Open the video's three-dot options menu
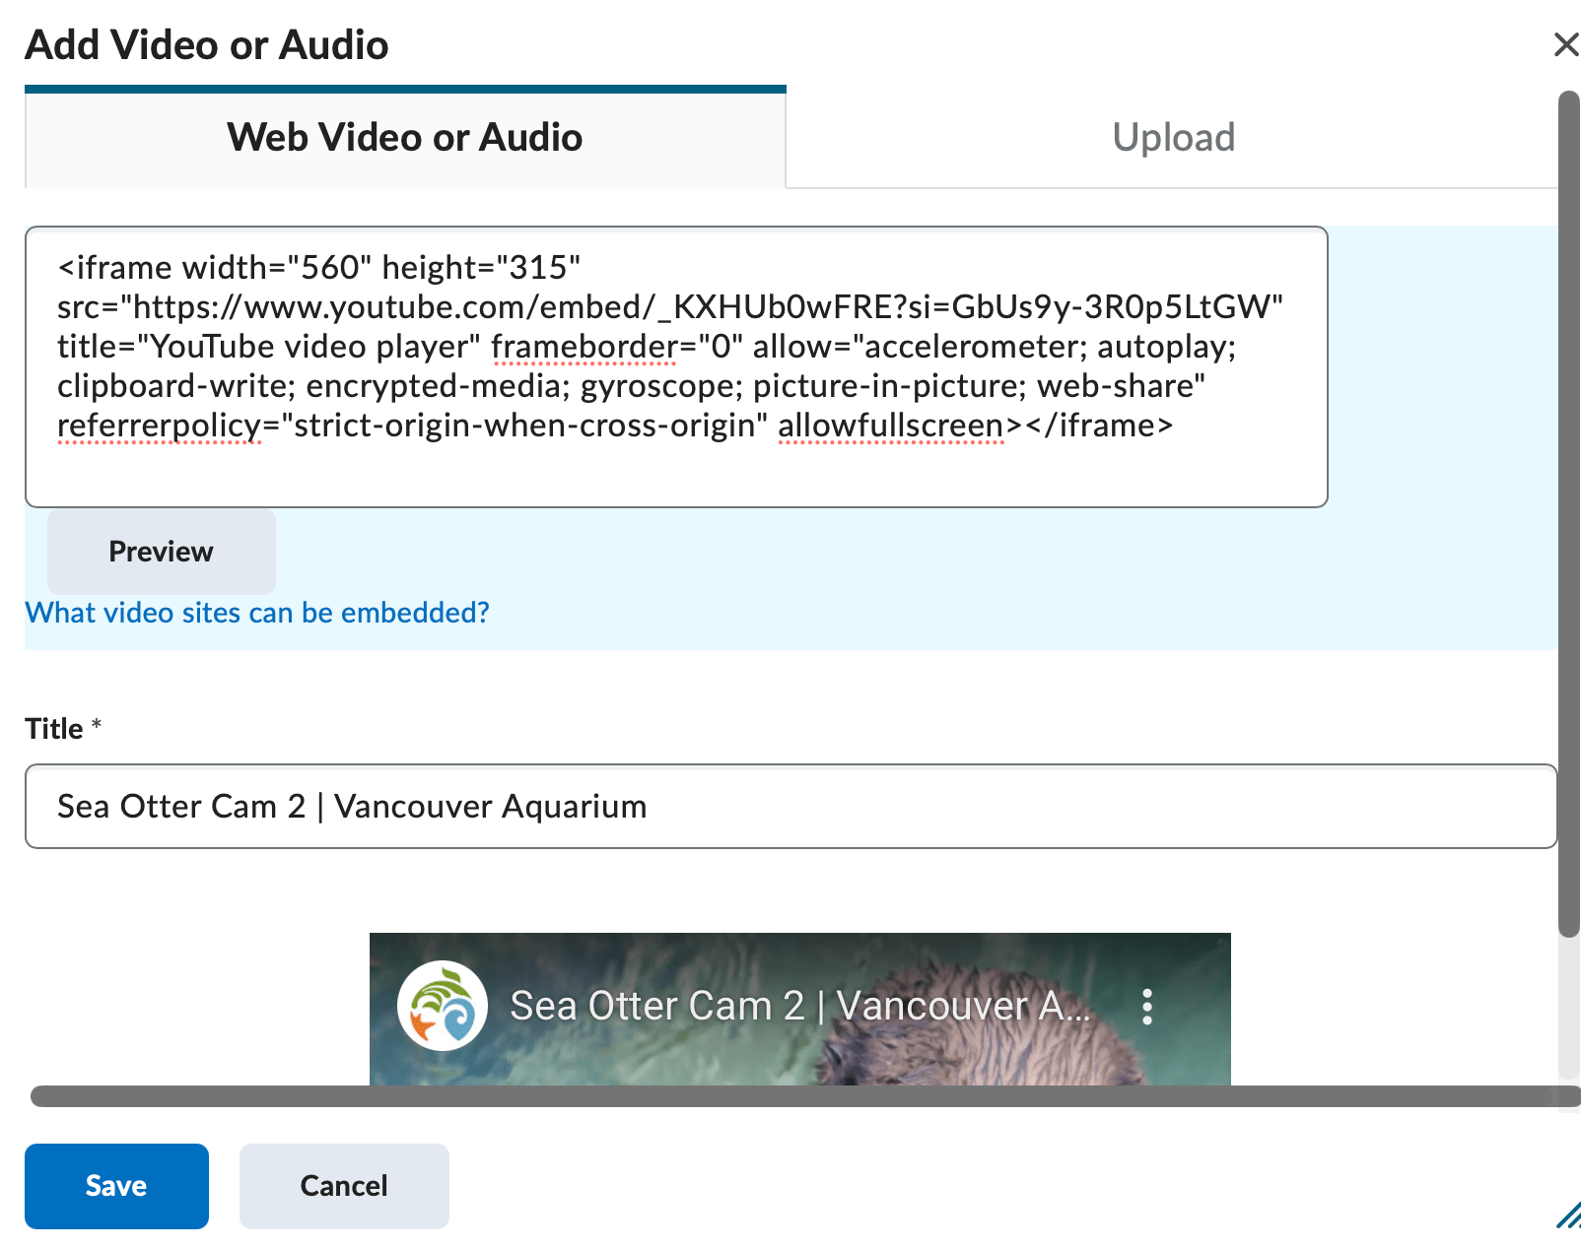The width and height of the screenshot is (1581, 1249). (x=1146, y=1007)
